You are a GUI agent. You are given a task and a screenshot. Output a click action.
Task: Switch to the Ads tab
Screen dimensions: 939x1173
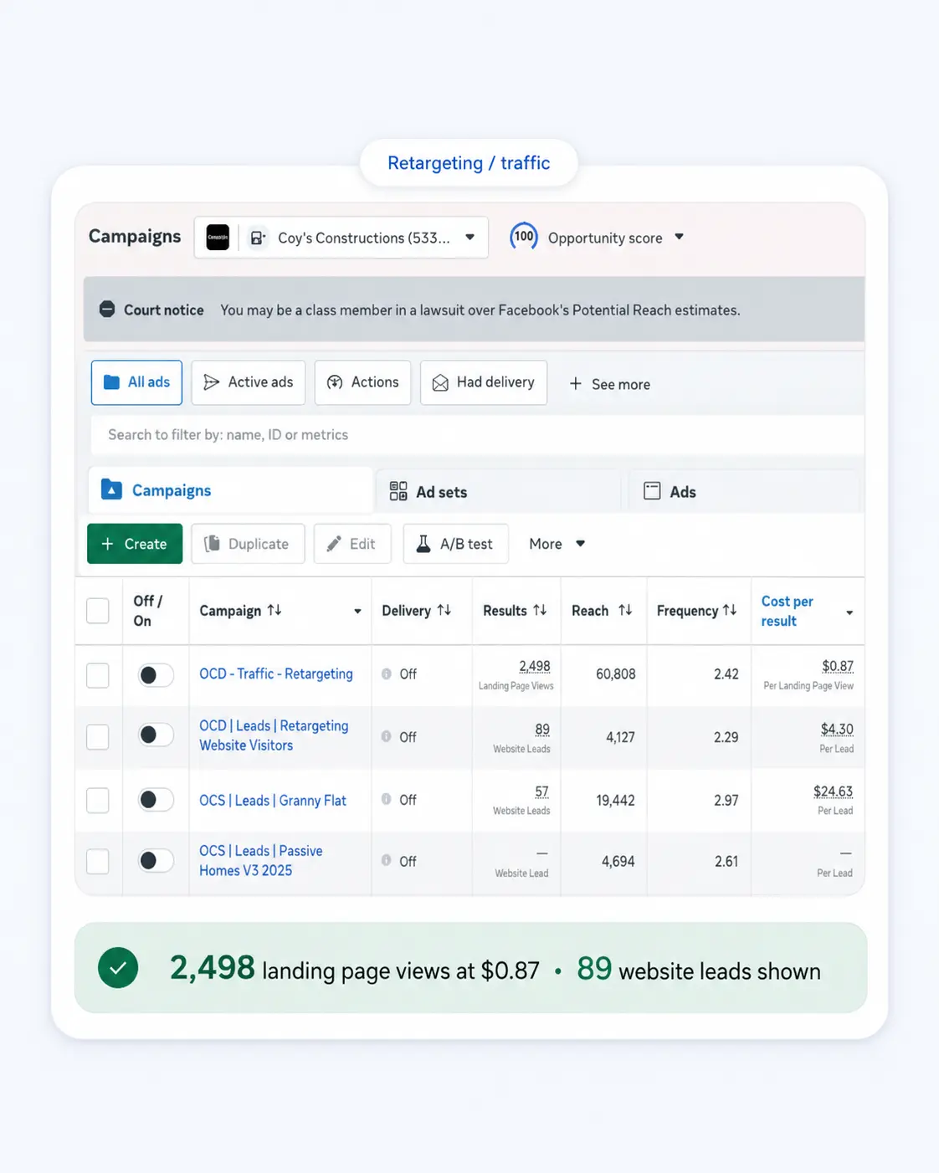pyautogui.click(x=745, y=492)
